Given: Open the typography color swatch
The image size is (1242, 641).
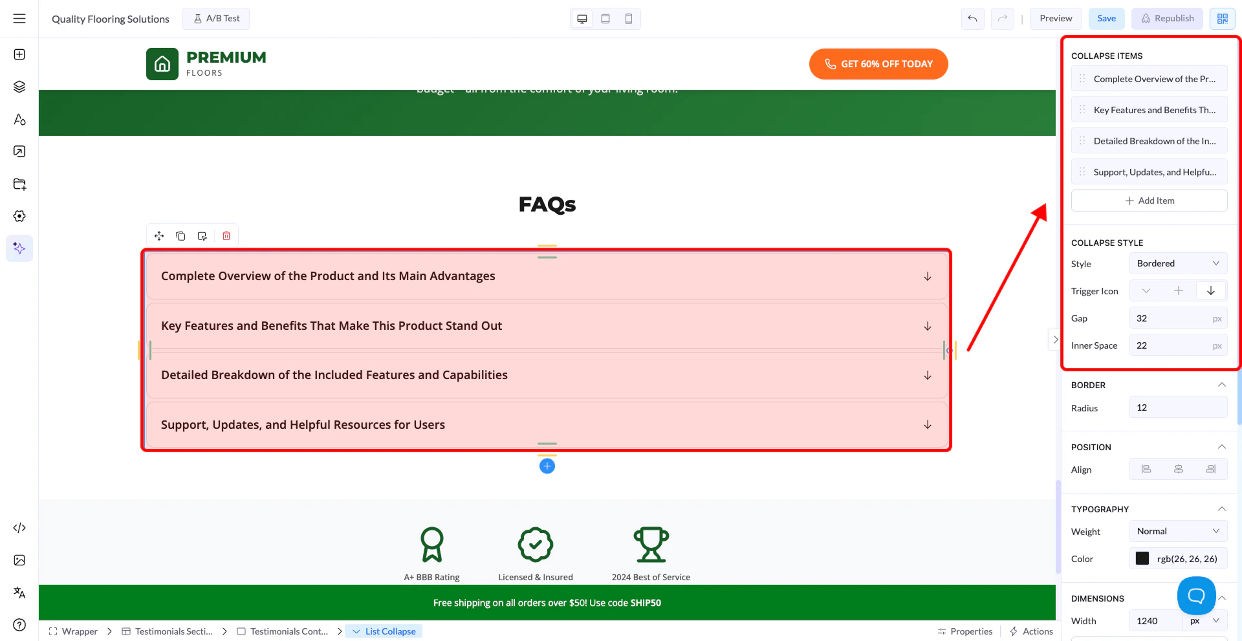Looking at the screenshot, I should point(1142,559).
